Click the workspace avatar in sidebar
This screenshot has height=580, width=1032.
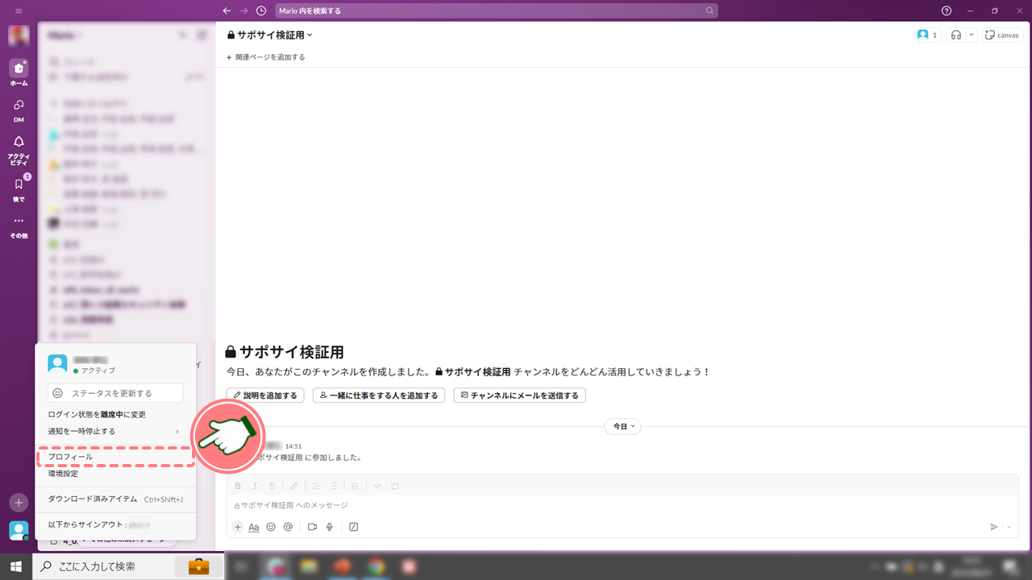point(19,35)
